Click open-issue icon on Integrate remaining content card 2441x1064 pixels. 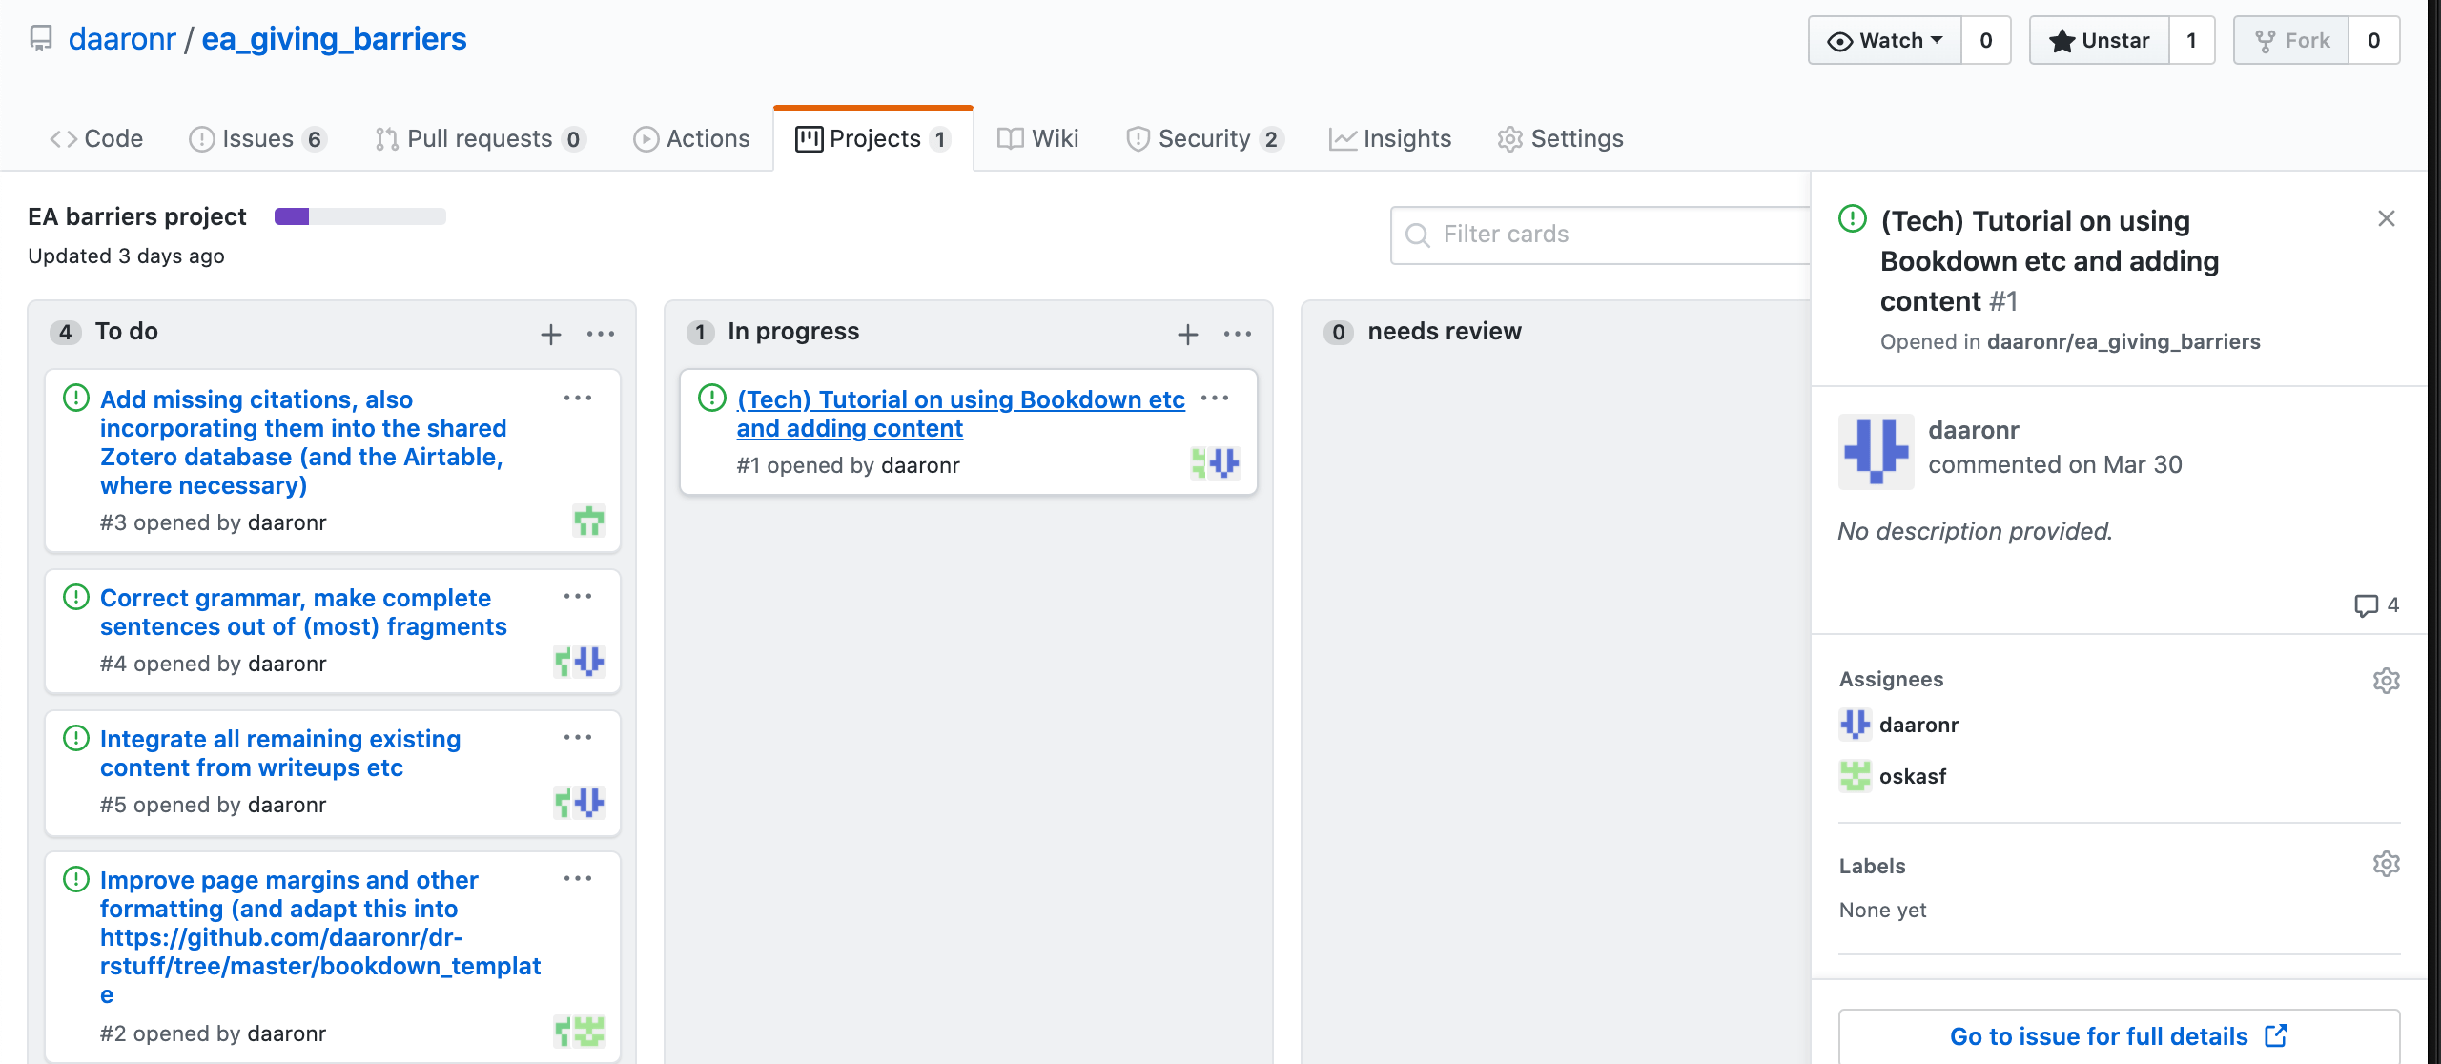76,738
